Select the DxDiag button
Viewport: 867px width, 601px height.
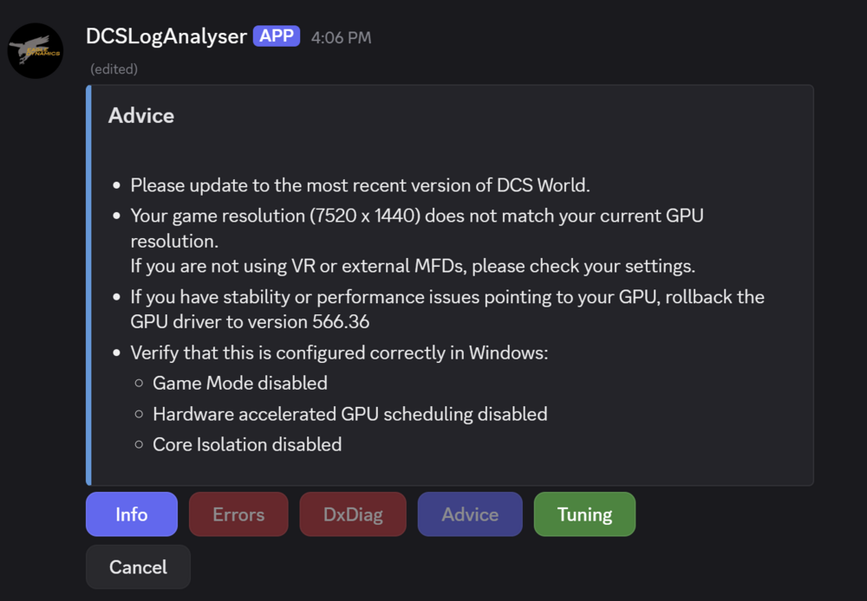point(353,514)
